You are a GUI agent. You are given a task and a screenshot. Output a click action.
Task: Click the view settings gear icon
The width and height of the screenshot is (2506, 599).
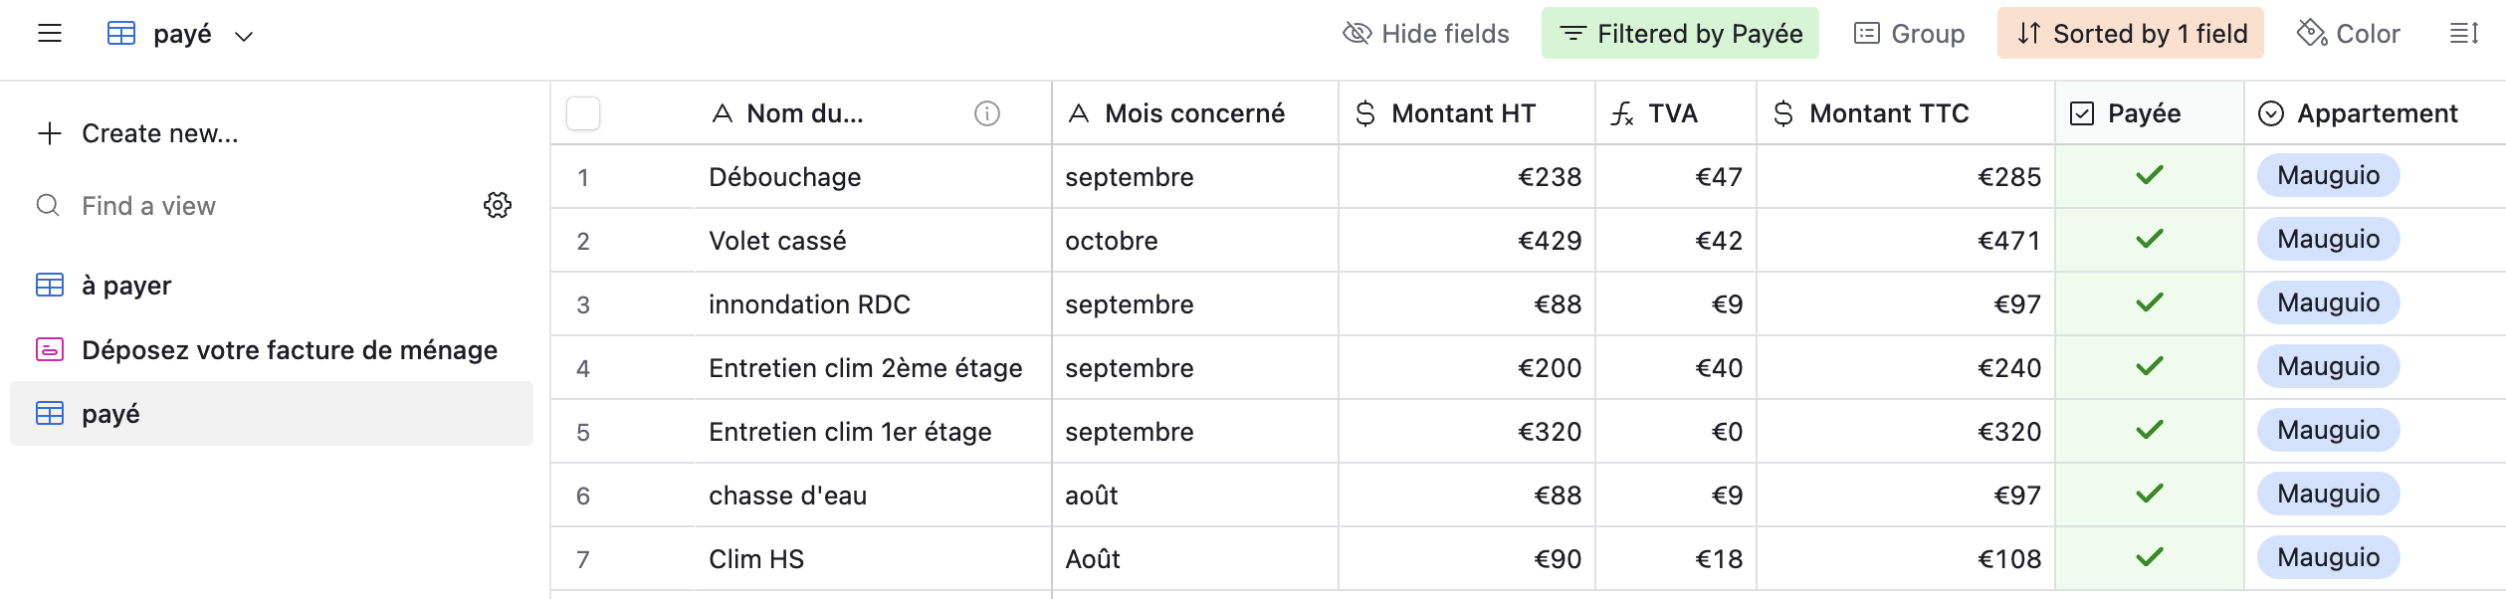coord(498,205)
